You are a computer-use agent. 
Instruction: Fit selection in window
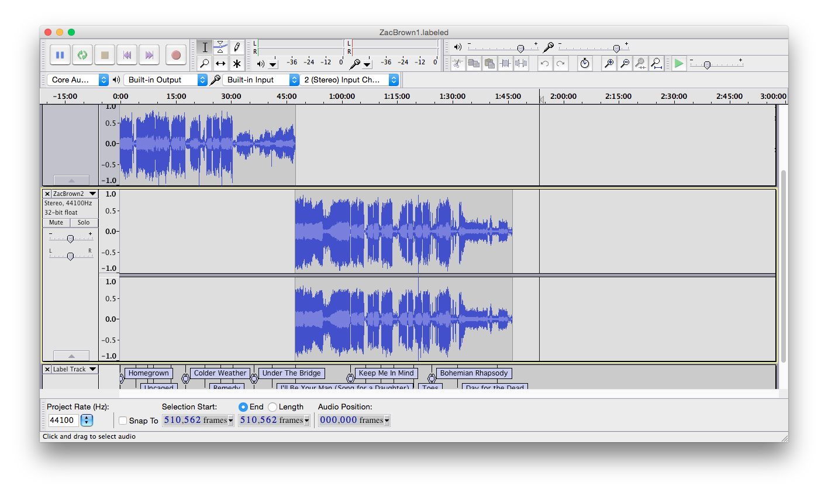pyautogui.click(x=640, y=63)
